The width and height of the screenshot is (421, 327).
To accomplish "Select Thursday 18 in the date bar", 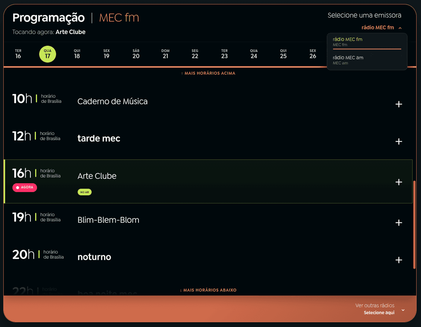I will pos(77,54).
